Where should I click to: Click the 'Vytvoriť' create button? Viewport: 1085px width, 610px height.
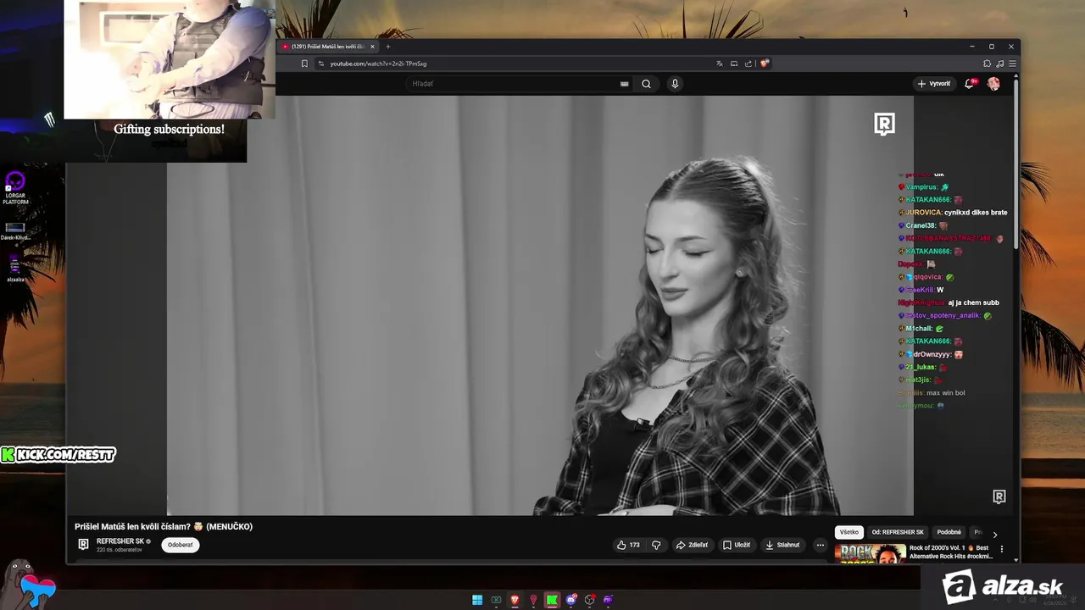[934, 84]
